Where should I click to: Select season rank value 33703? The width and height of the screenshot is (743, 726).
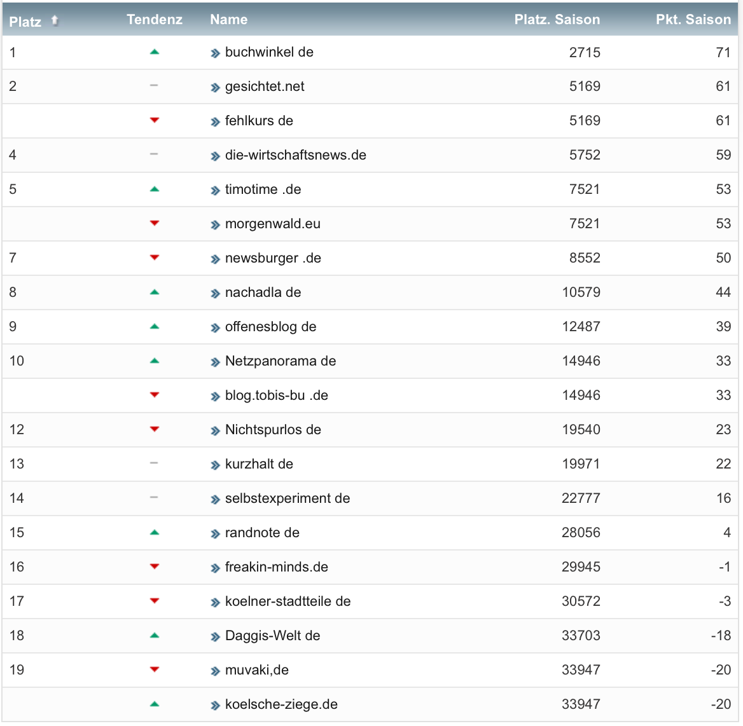coord(581,636)
